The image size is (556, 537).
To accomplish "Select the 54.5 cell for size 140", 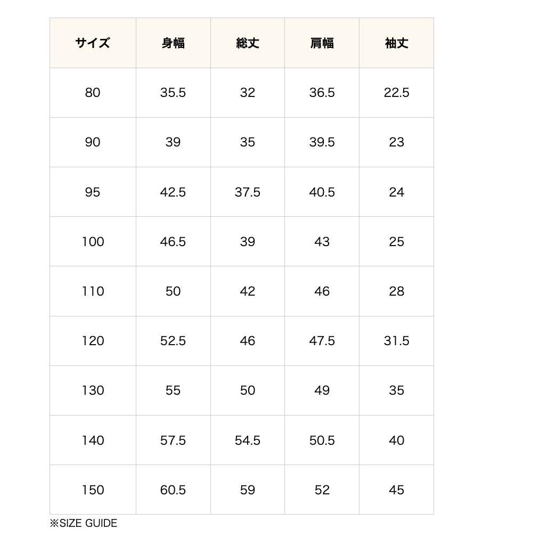I will pyautogui.click(x=248, y=441).
